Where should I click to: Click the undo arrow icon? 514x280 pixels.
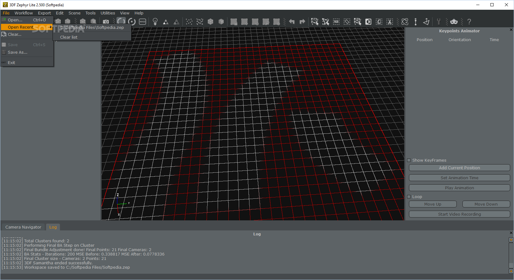[x=292, y=22]
